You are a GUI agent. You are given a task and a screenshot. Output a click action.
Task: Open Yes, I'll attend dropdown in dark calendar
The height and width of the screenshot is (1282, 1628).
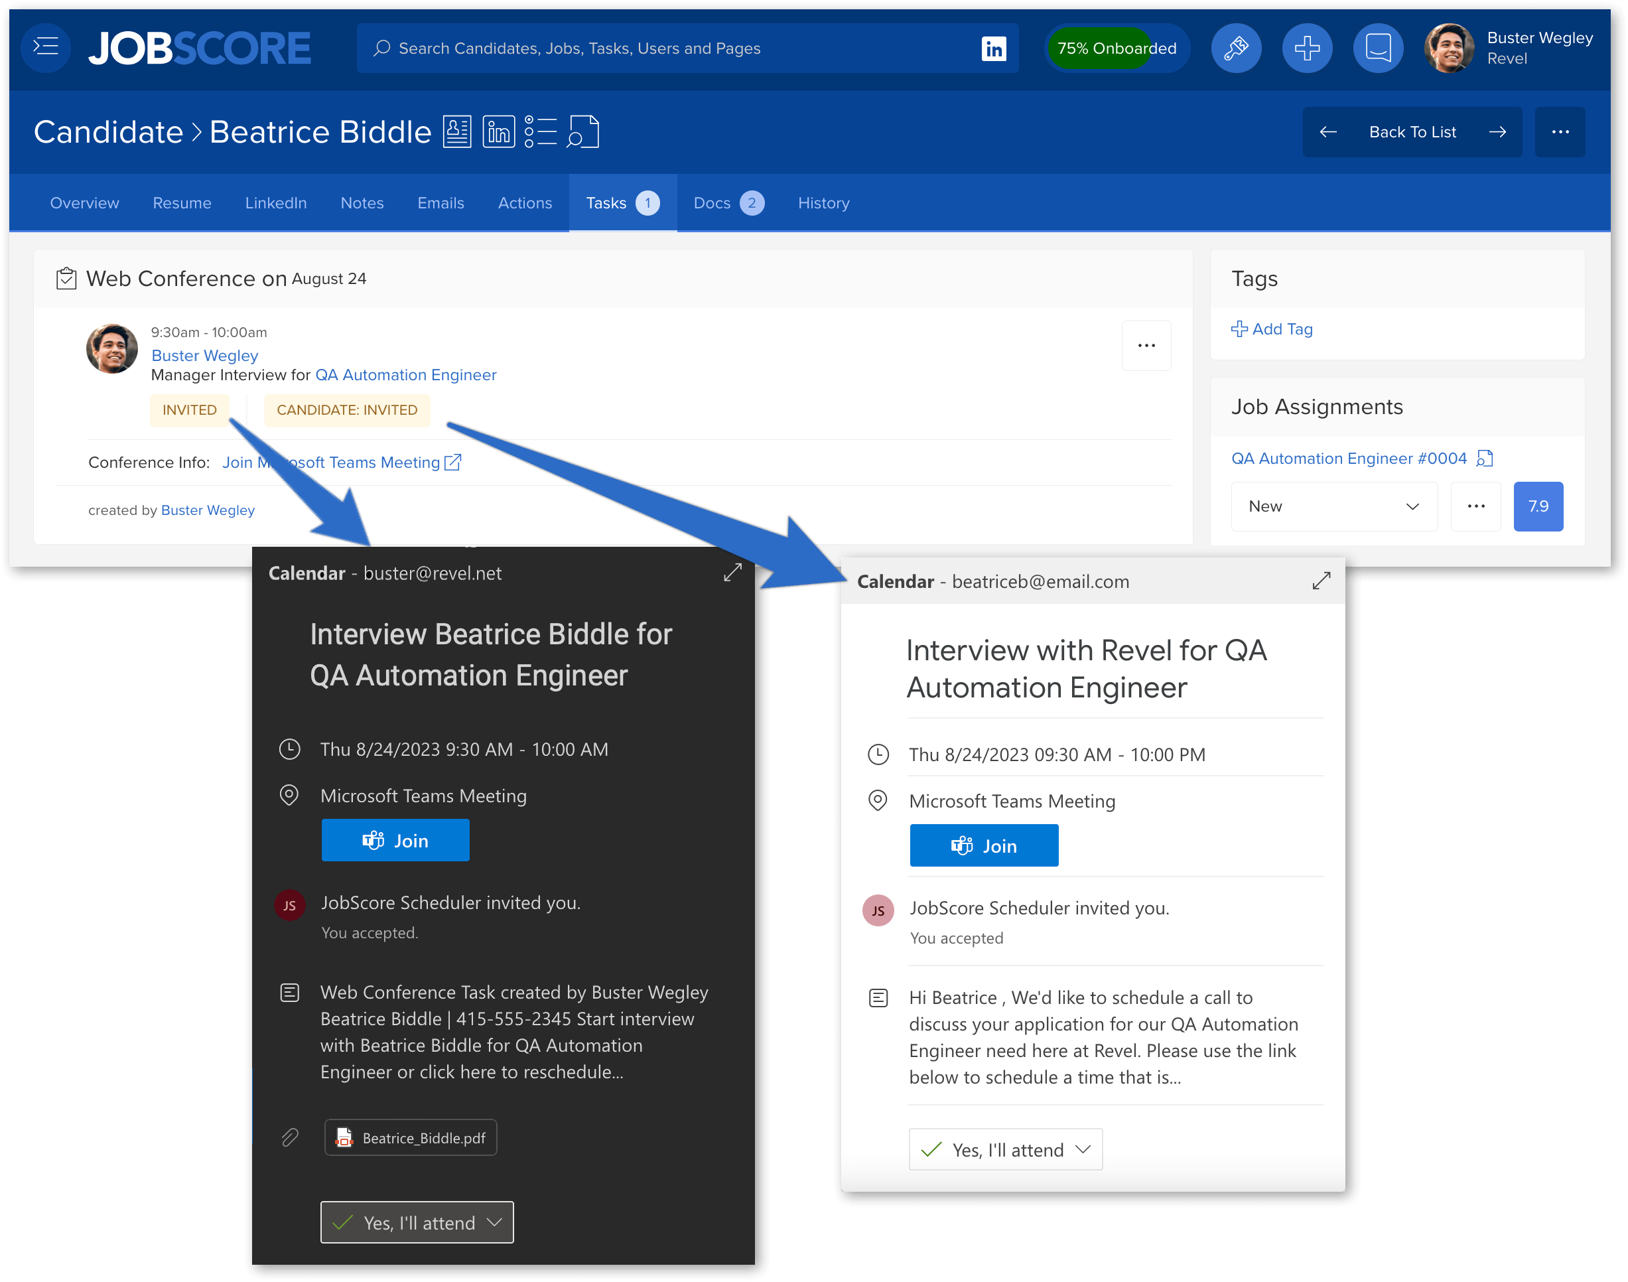pyautogui.click(x=417, y=1224)
